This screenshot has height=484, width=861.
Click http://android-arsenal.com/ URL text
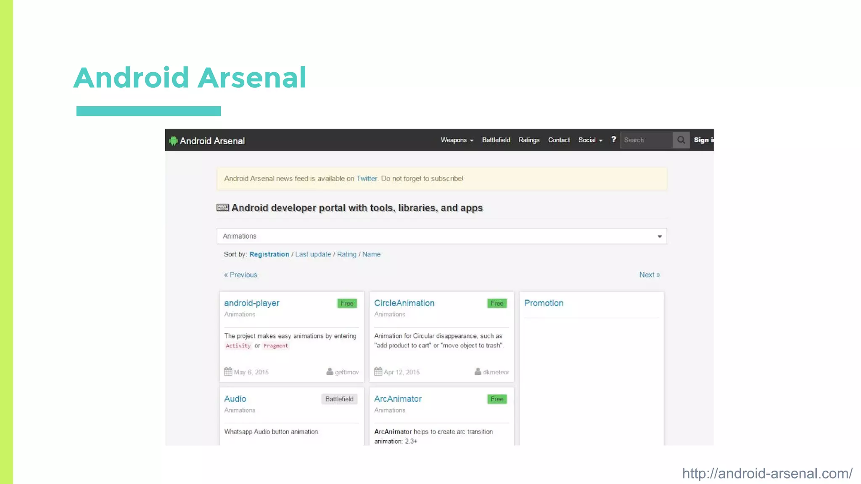767,473
